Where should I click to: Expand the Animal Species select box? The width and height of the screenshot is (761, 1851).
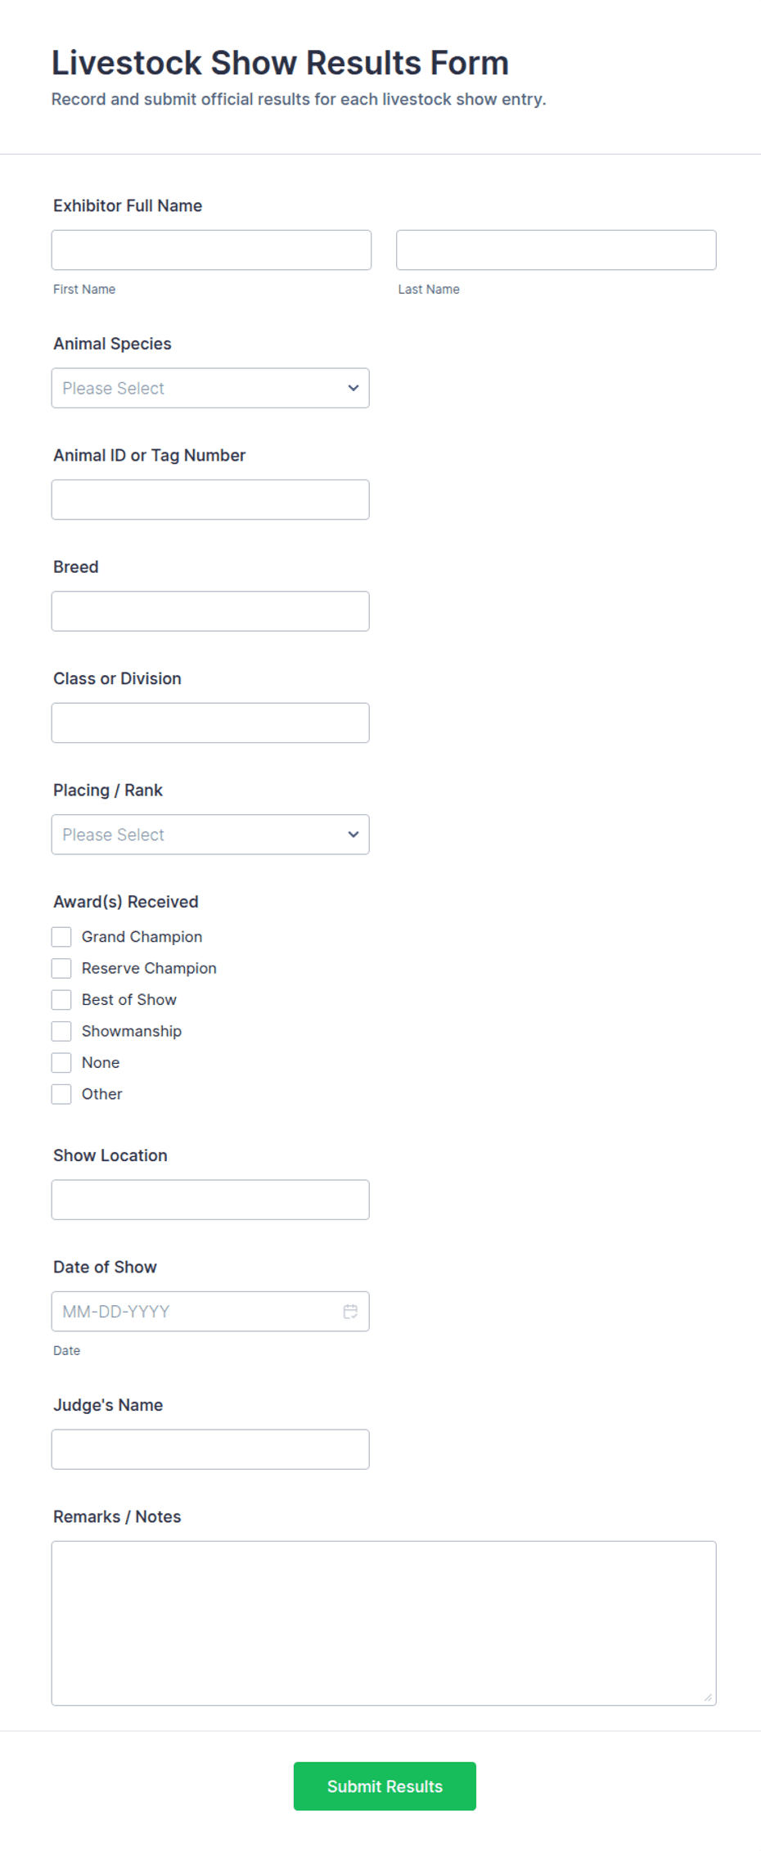coord(210,388)
